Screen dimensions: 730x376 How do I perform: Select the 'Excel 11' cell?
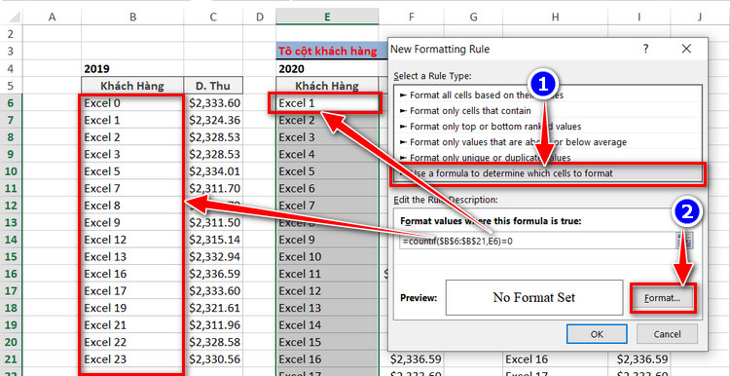pyautogui.click(x=327, y=274)
